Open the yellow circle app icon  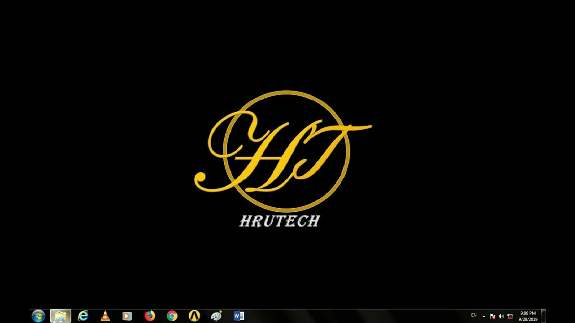(x=194, y=316)
